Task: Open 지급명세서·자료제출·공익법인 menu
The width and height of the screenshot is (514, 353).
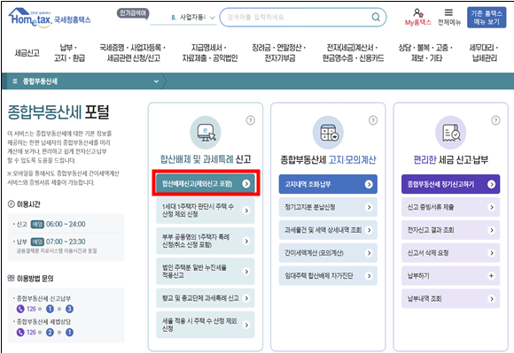Action: pyautogui.click(x=210, y=53)
